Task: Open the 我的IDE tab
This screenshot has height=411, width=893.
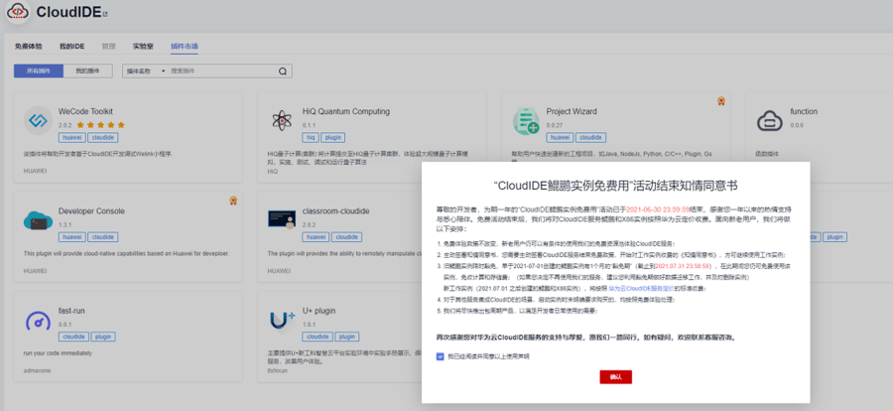Action: tap(71, 47)
